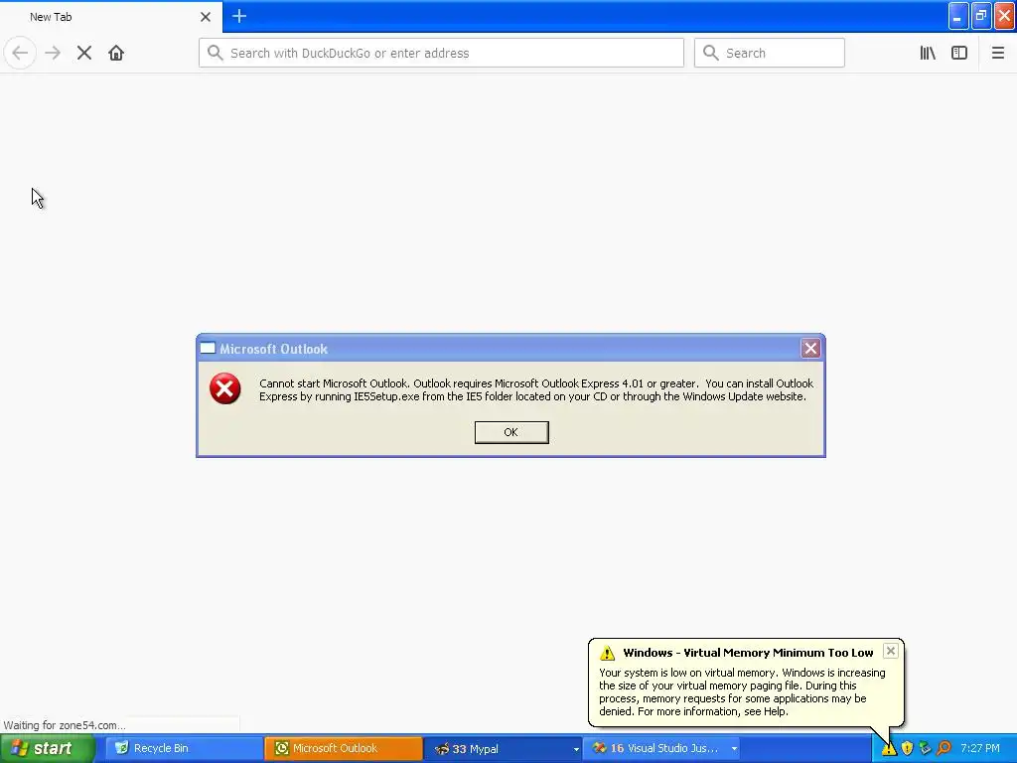The image size is (1017, 763).
Task: Click the security shield tray icon
Action: [x=908, y=749]
